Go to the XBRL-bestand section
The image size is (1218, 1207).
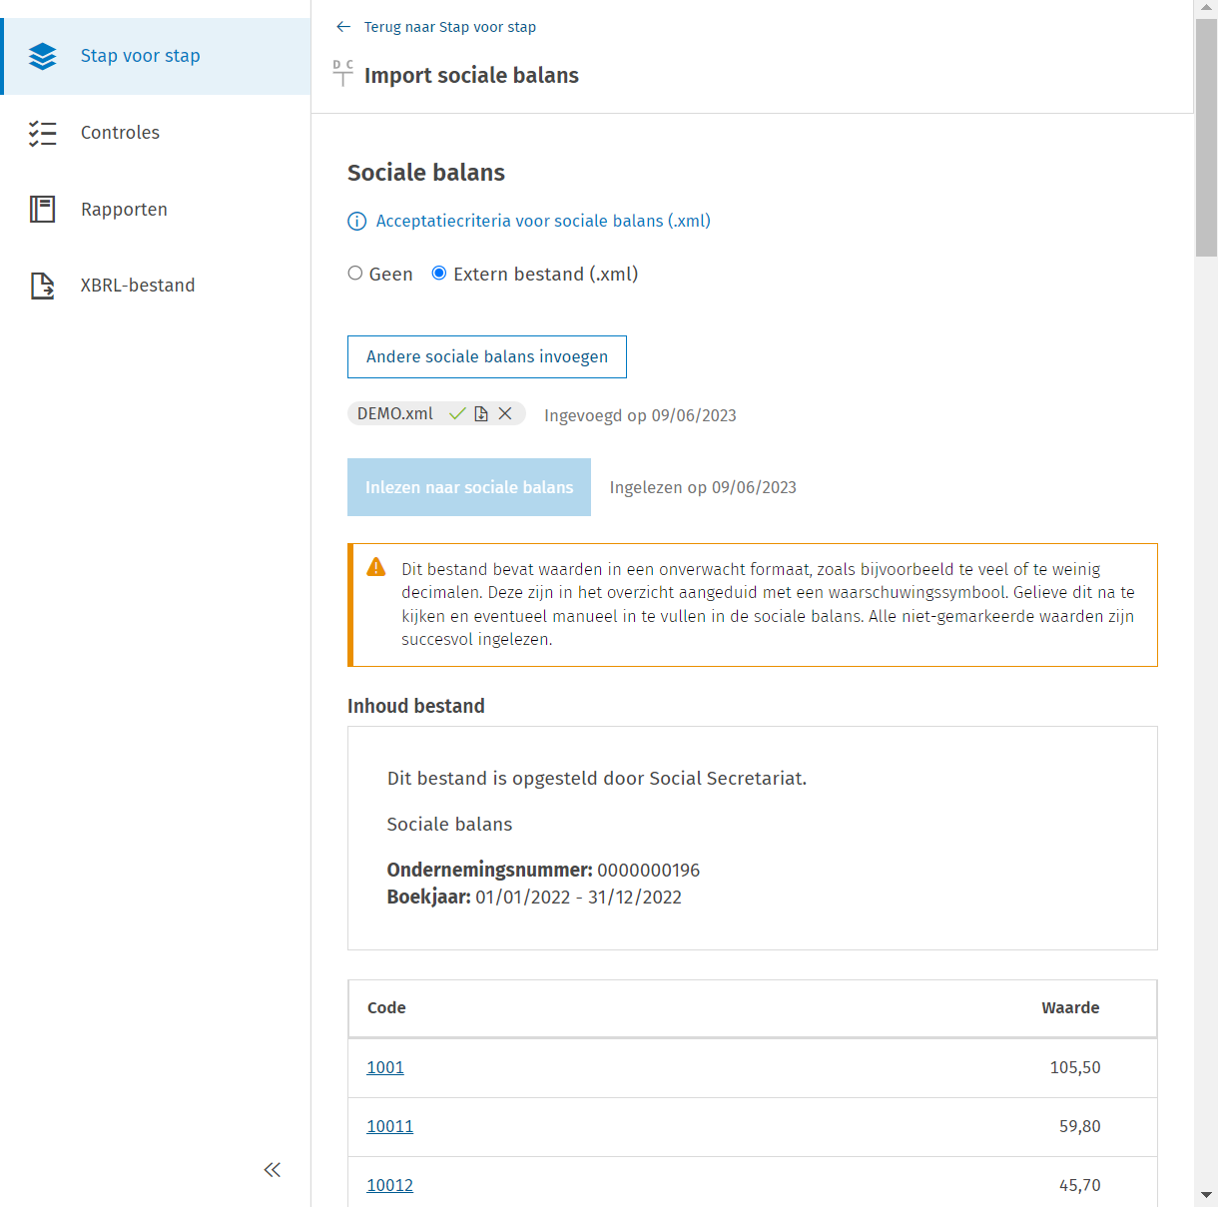[138, 286]
